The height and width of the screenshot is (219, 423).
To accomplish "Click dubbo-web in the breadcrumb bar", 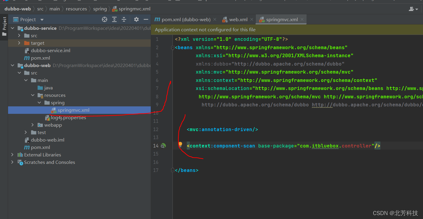I will tap(18, 9).
